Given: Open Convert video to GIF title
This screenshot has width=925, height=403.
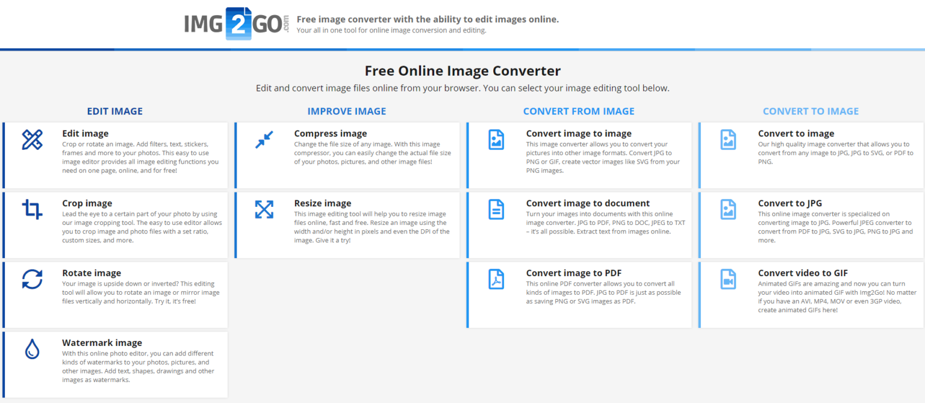Looking at the screenshot, I should (x=803, y=273).
